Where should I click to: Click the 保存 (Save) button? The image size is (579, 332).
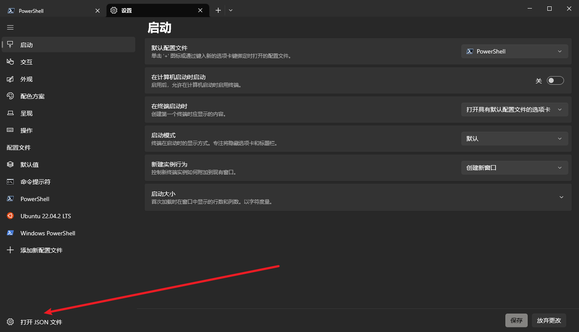(516, 320)
